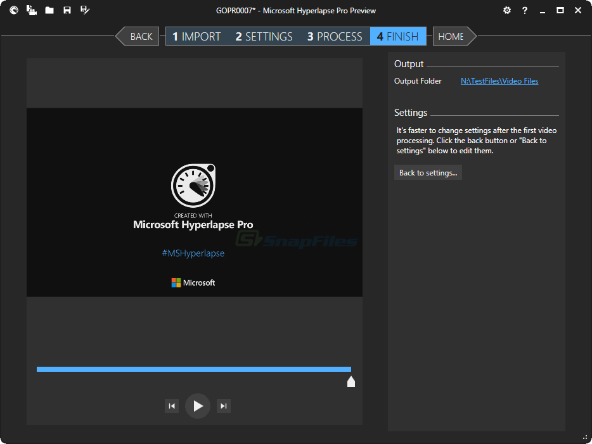Image resolution: width=592 pixels, height=444 pixels.
Task: Click the new video project icon
Action: pyautogui.click(x=31, y=10)
